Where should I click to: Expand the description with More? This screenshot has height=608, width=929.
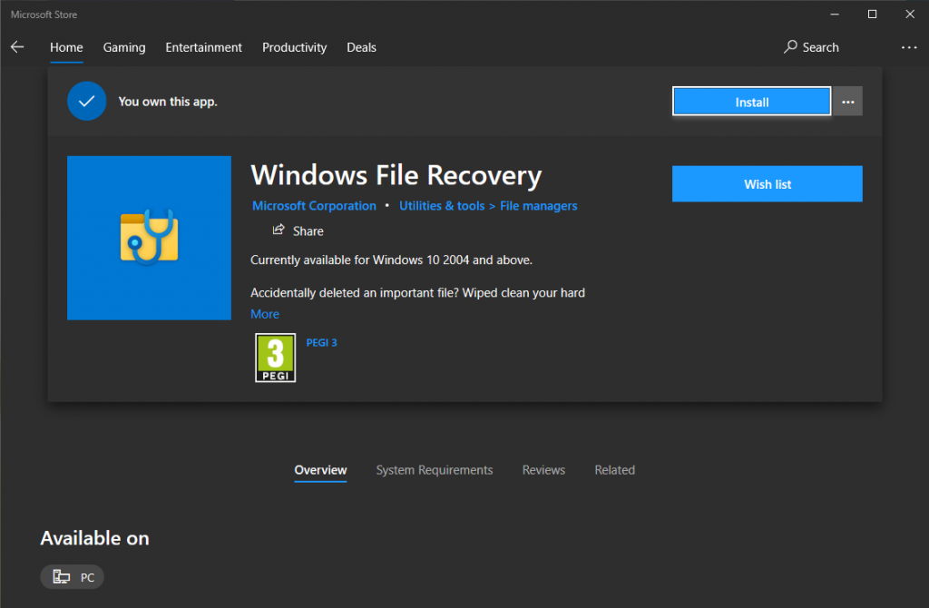265,314
